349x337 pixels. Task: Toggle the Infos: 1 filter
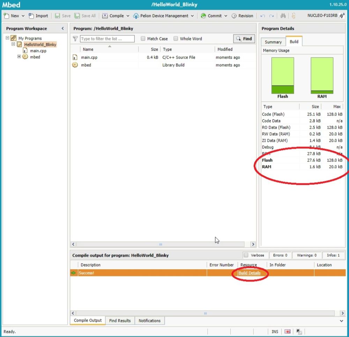[x=333, y=255]
